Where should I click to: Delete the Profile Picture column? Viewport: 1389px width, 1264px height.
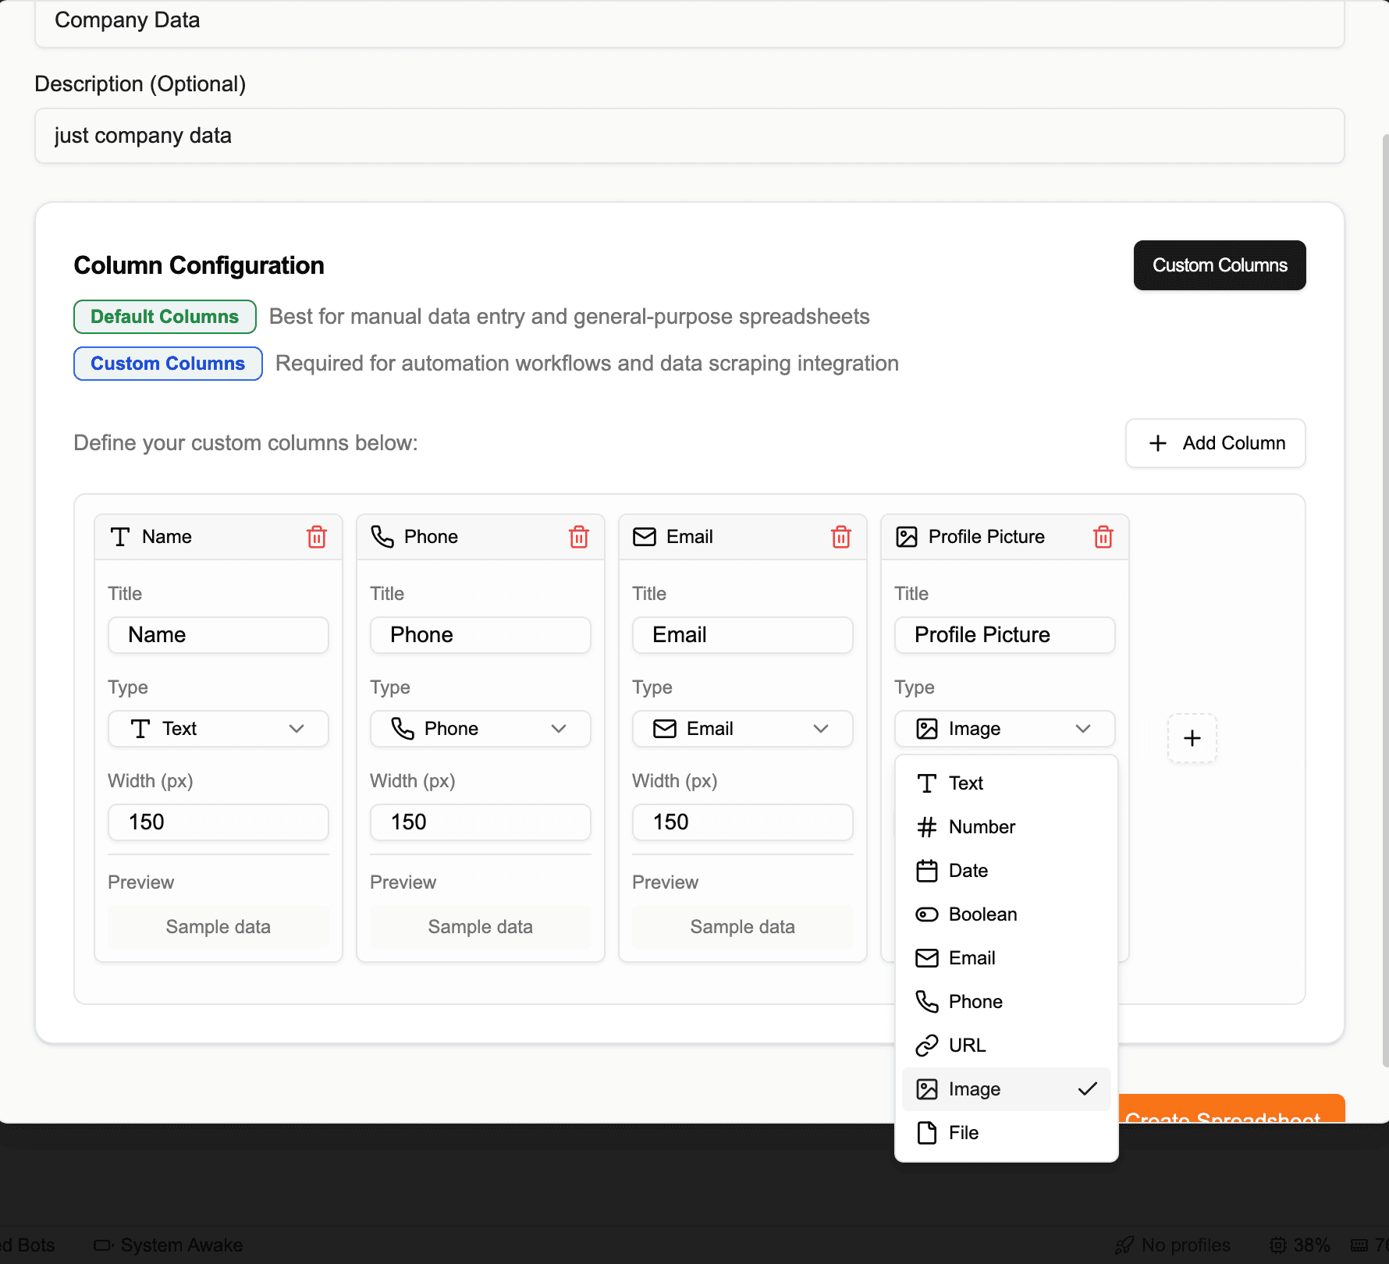[x=1103, y=537]
